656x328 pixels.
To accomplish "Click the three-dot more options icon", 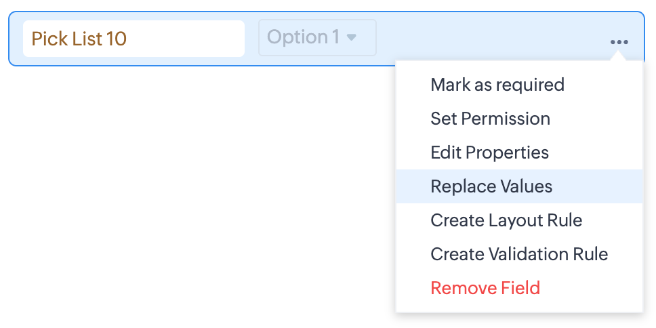I will pyautogui.click(x=619, y=42).
